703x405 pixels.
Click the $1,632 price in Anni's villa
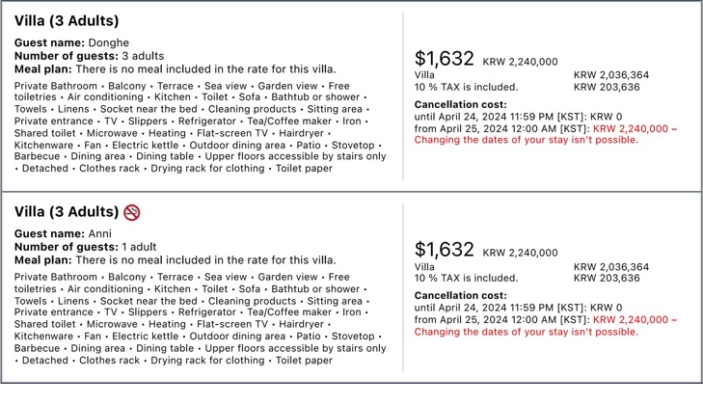point(444,252)
